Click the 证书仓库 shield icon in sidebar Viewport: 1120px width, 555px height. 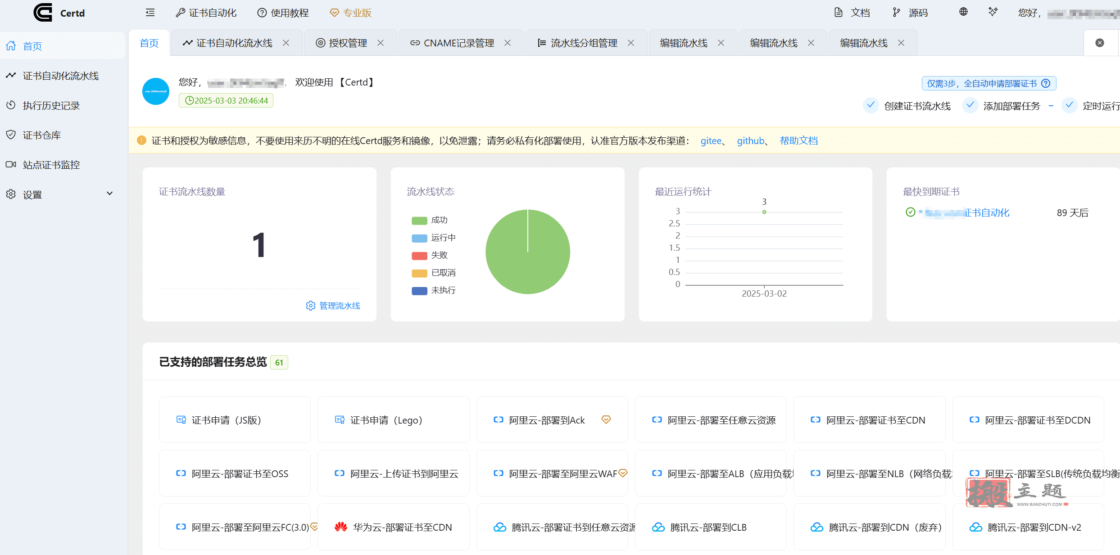point(11,135)
